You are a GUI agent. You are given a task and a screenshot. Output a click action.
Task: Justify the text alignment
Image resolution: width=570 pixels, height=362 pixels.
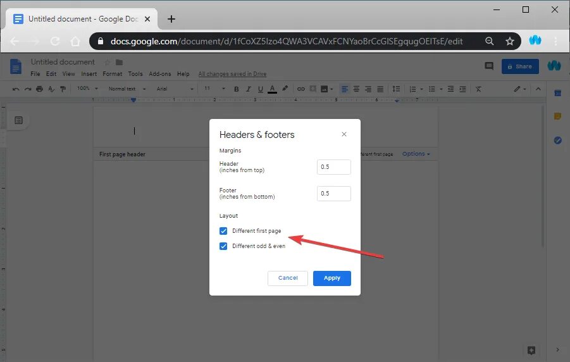380,89
